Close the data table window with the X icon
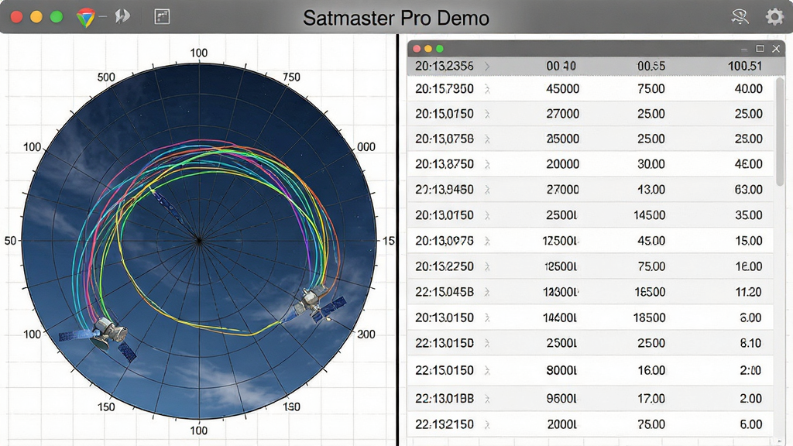Image resolution: width=793 pixels, height=446 pixels. 776,49
